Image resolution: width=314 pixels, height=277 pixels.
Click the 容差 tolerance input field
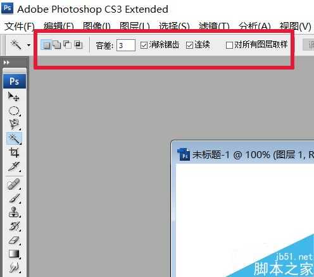126,45
